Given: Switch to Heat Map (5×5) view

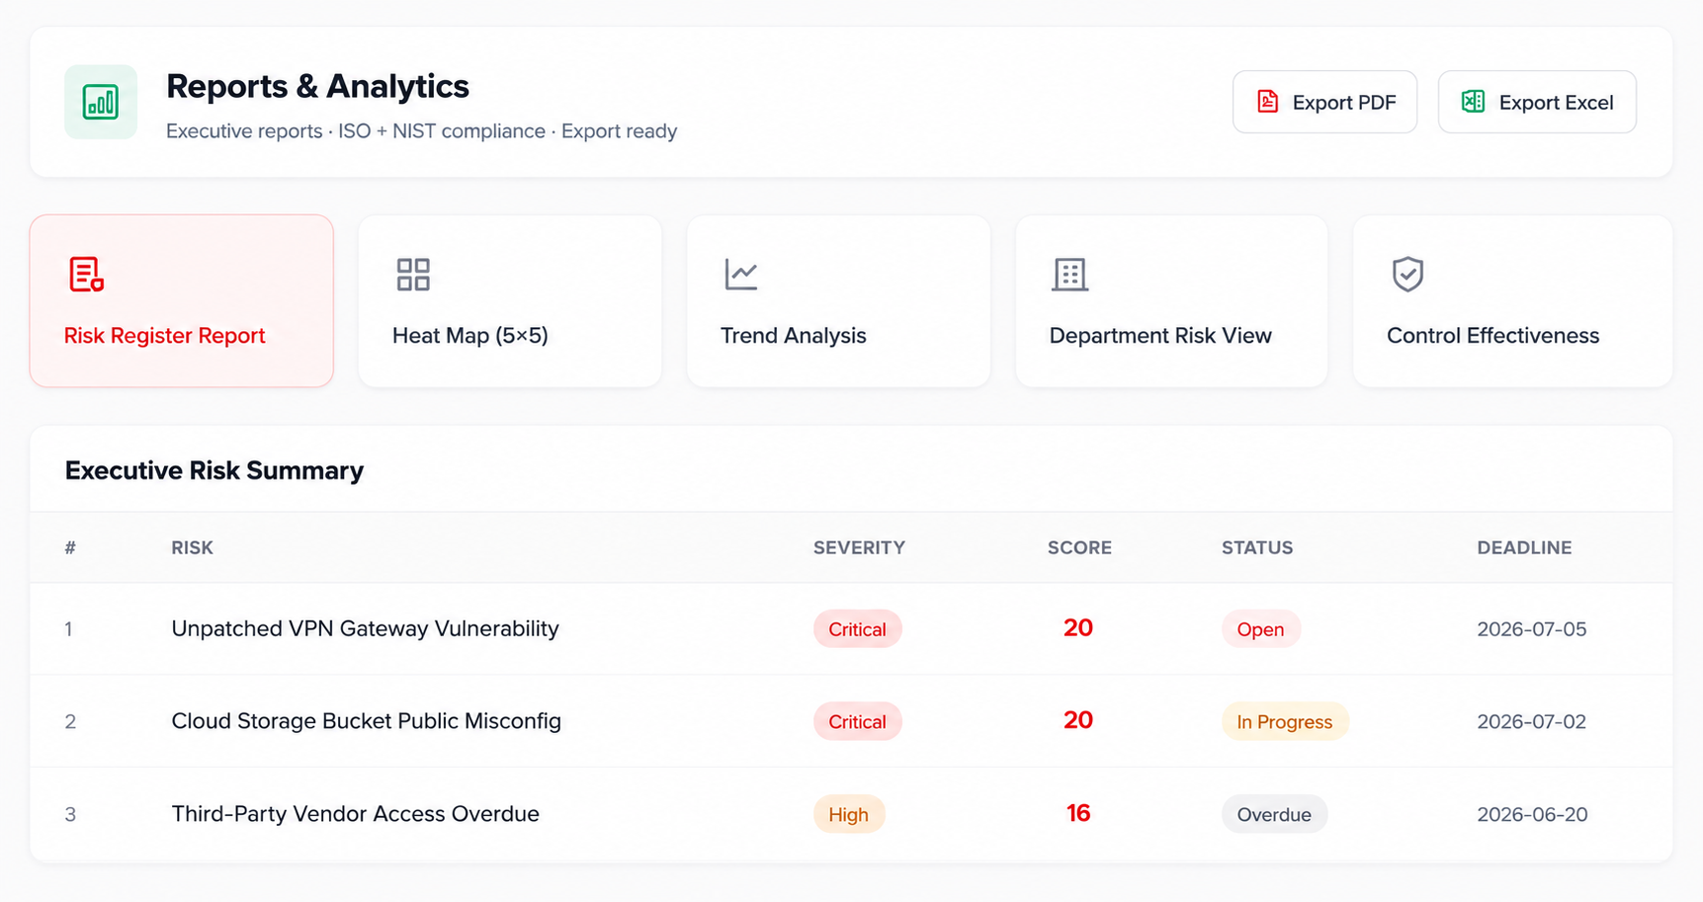Looking at the screenshot, I should 510,300.
